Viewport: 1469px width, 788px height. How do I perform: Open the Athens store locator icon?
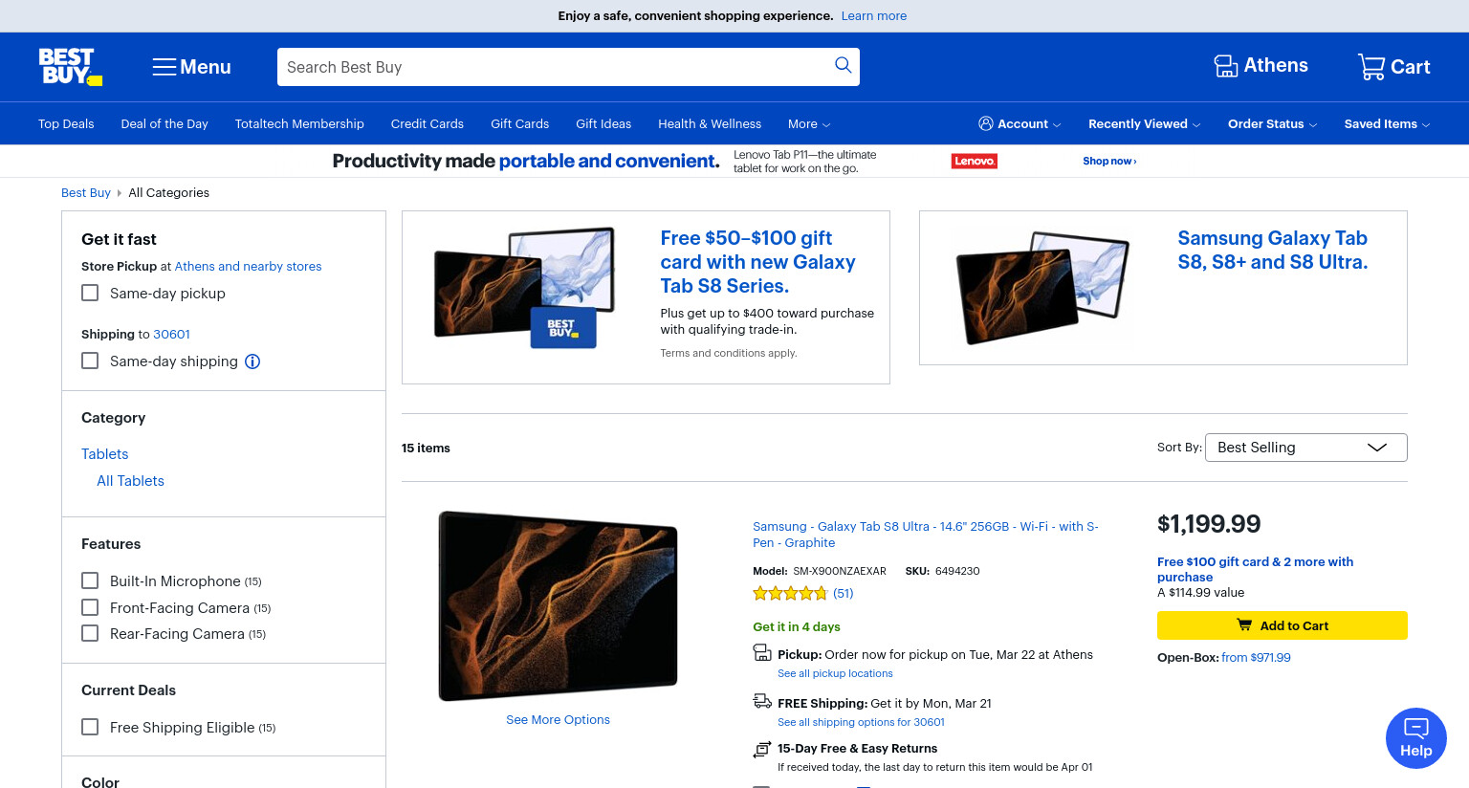point(1225,66)
